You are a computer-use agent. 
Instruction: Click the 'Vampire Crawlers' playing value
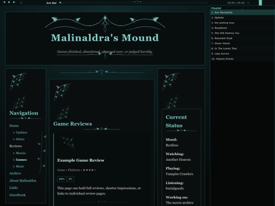(x=179, y=174)
